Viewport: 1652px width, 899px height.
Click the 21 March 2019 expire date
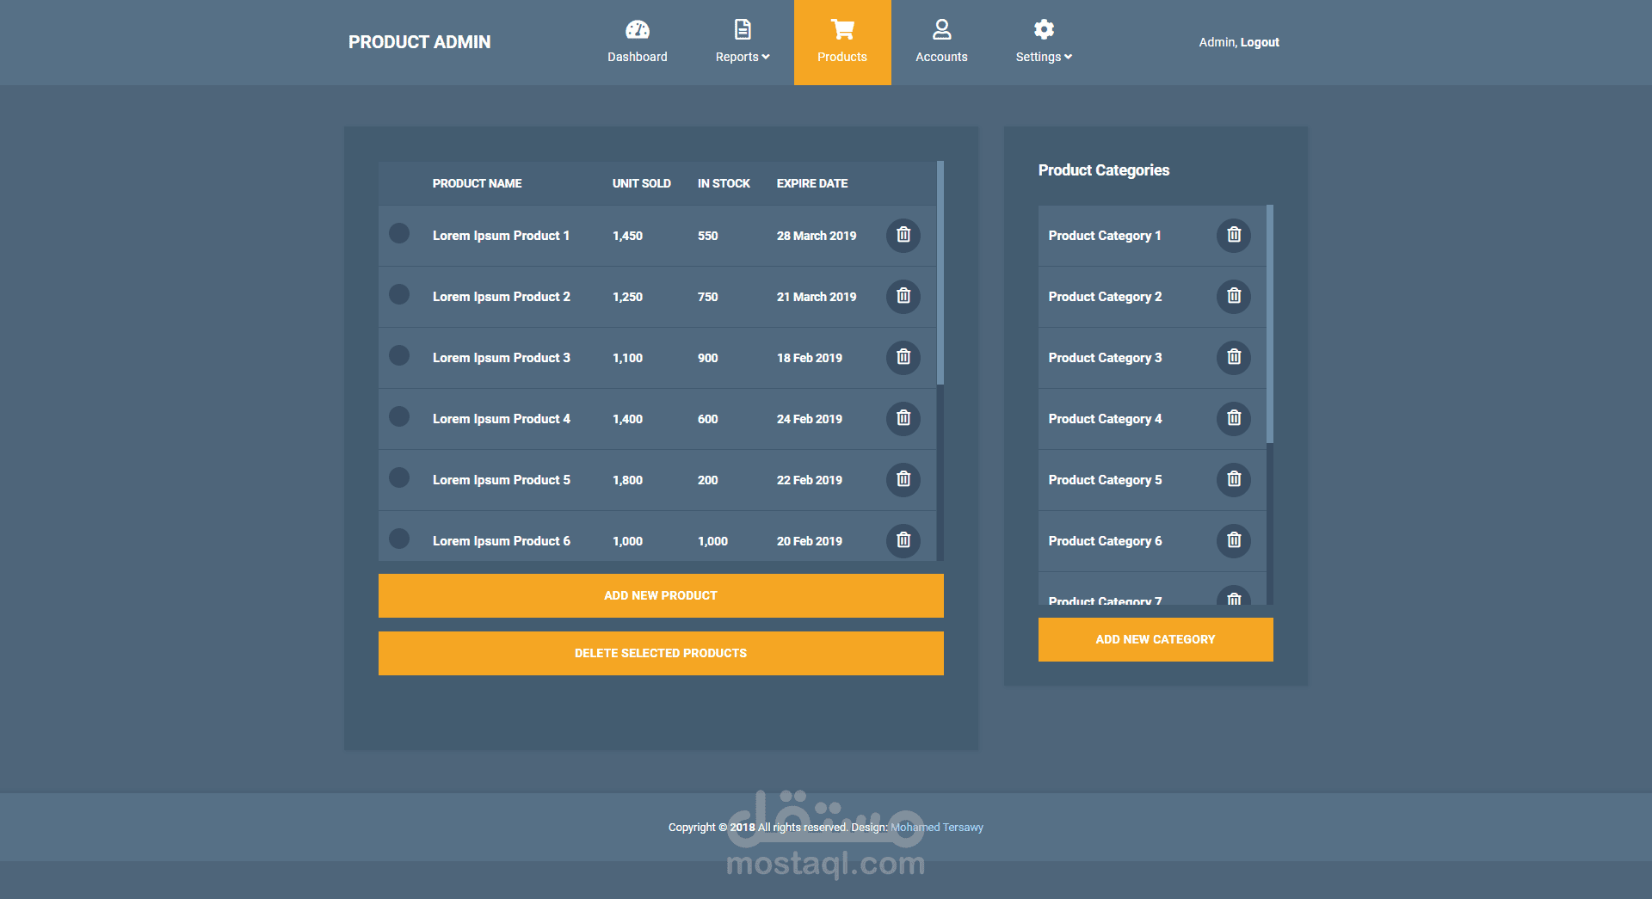(x=817, y=297)
